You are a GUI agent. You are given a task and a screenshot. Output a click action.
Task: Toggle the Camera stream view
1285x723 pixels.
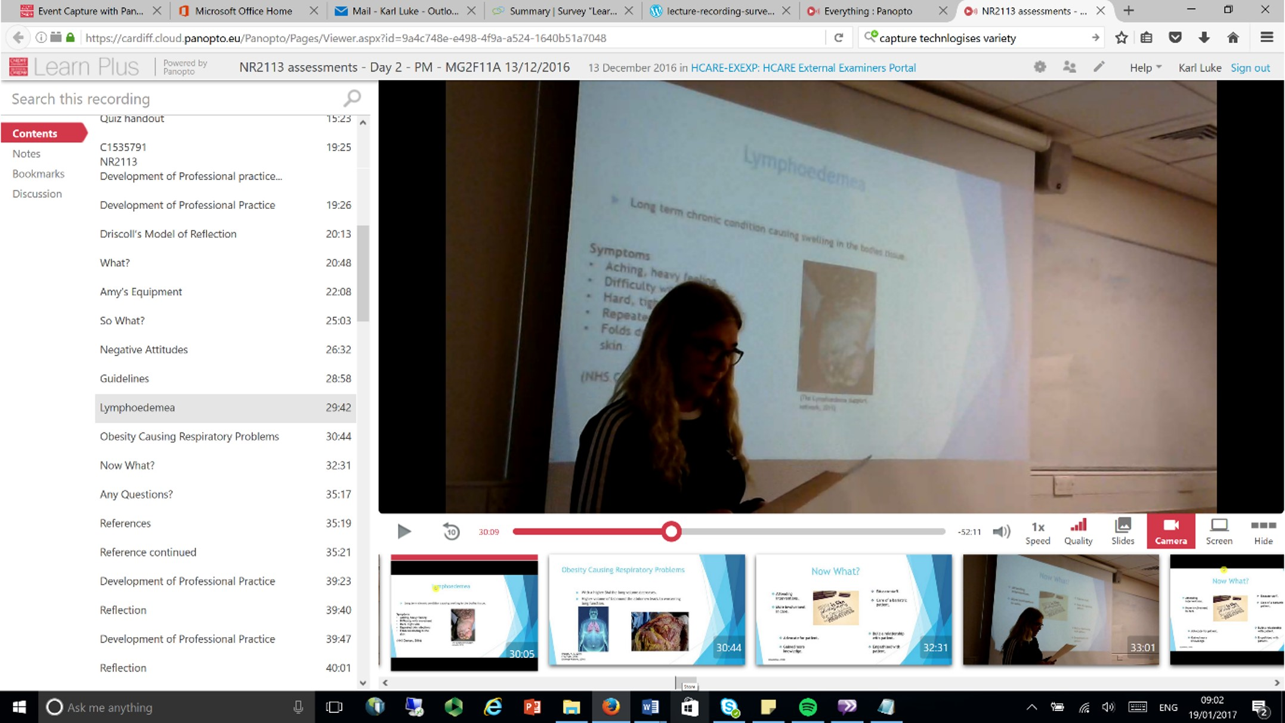coord(1170,532)
